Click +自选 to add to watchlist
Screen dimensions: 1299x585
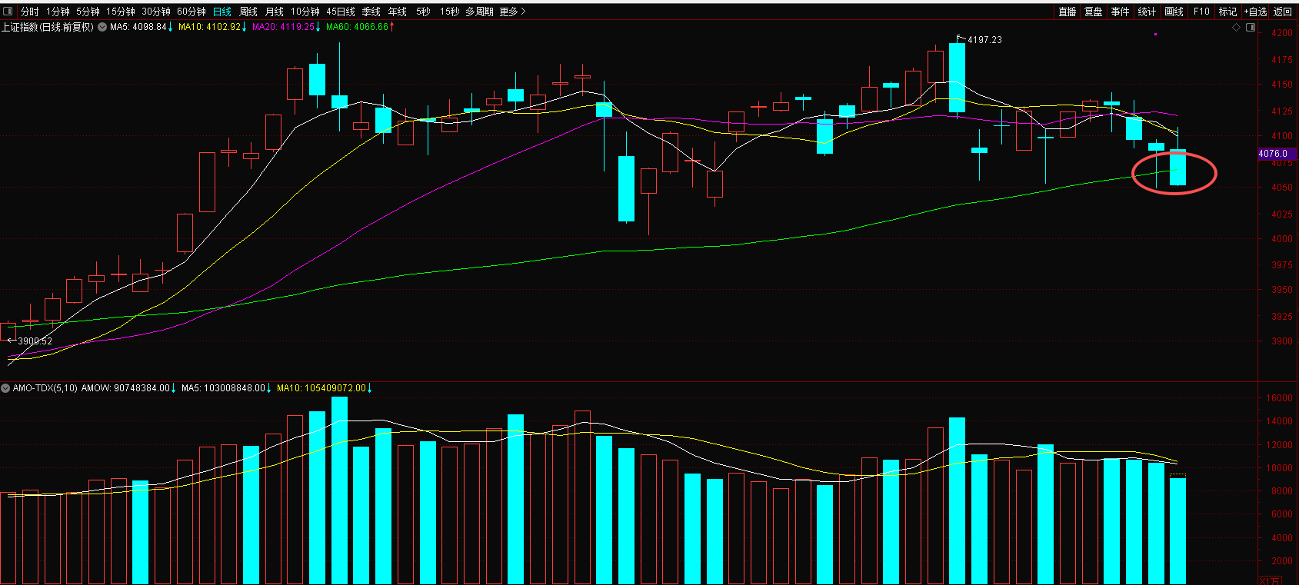click(1256, 12)
